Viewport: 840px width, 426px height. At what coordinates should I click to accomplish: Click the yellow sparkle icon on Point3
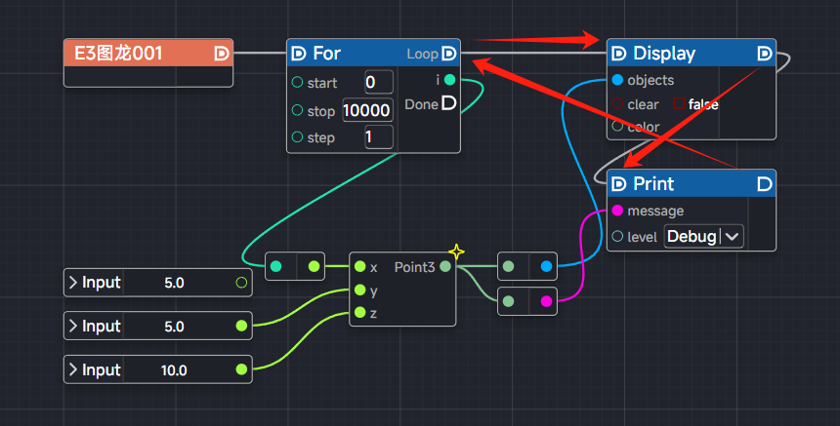tap(455, 252)
